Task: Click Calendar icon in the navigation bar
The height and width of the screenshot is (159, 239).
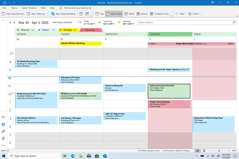Action: click(3, 124)
